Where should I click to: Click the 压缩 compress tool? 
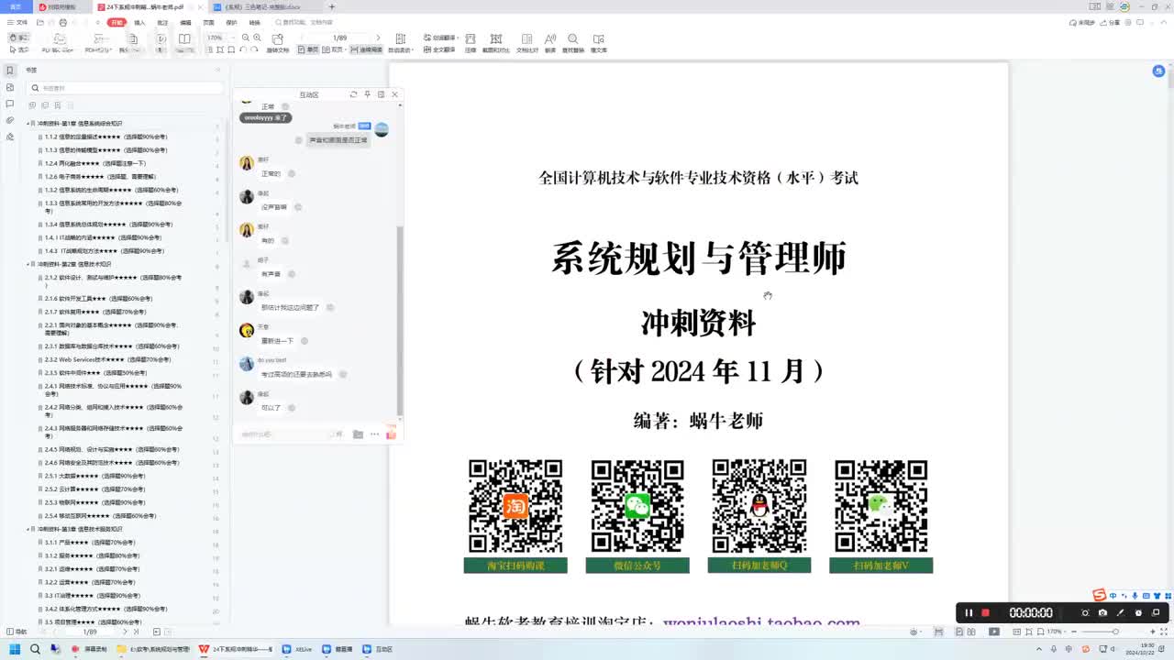pos(471,42)
